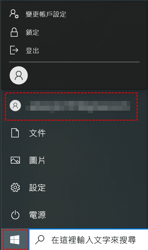Choose 鎖定 to lock the PC
The width and height of the screenshot is (148, 250).
pos(32,32)
